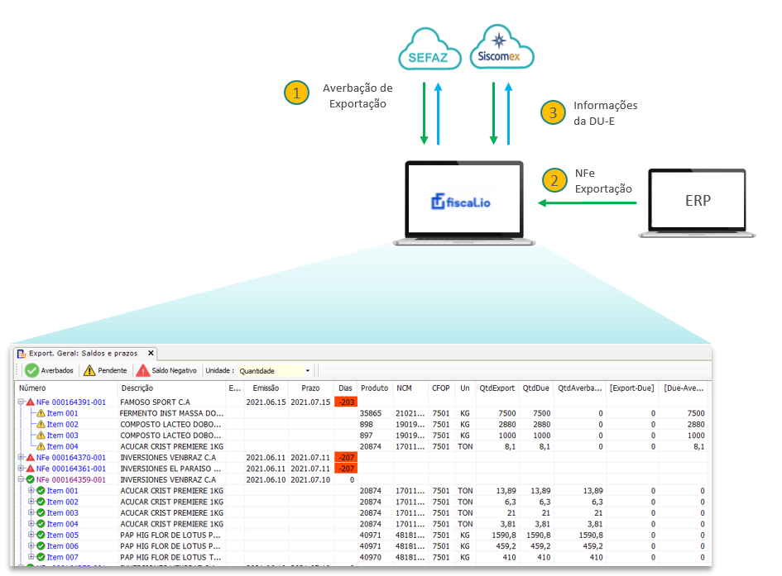Click the ERP laptop image
This screenshot has width=782, height=576.
click(698, 203)
